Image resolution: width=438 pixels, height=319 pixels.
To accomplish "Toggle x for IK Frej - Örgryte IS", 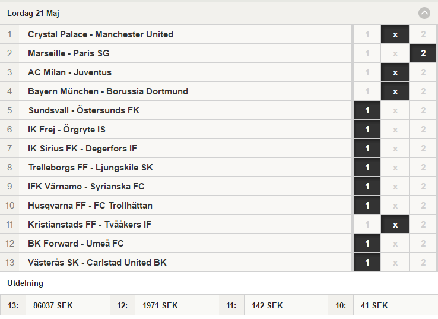I will pos(395,130).
